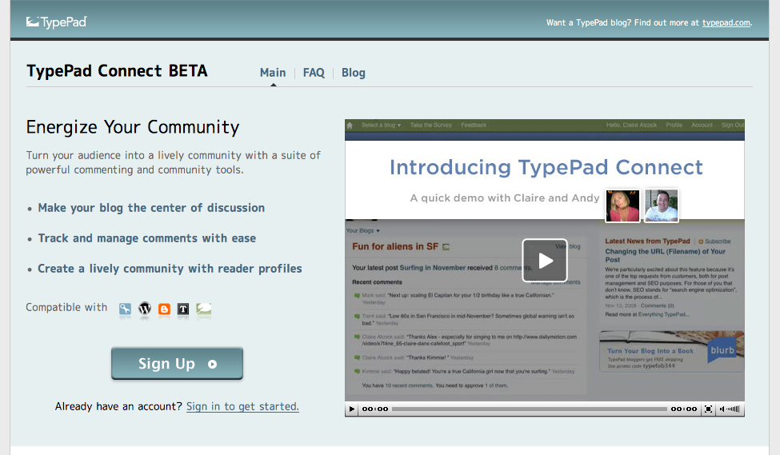The image size is (780, 455).
Task: Select the Main tab
Action: coord(273,73)
